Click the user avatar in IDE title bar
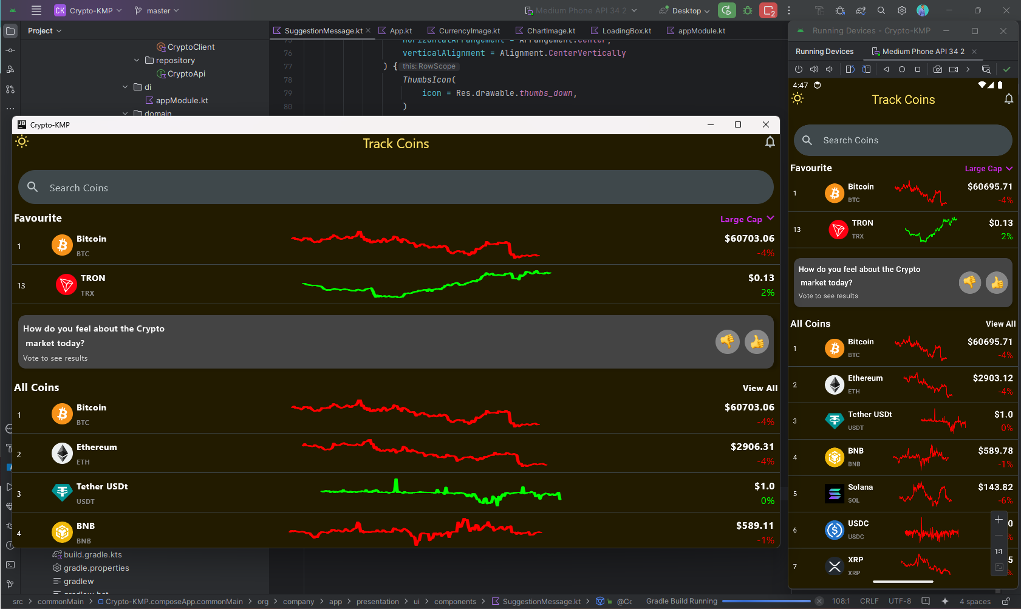The width and height of the screenshot is (1021, 609). coord(923,10)
